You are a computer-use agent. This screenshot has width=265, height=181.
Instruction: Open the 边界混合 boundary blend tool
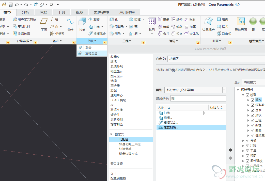pos(208,25)
